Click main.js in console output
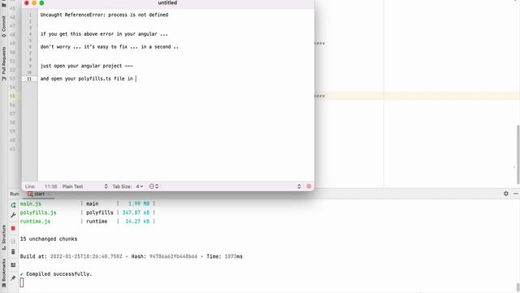 pos(31,203)
